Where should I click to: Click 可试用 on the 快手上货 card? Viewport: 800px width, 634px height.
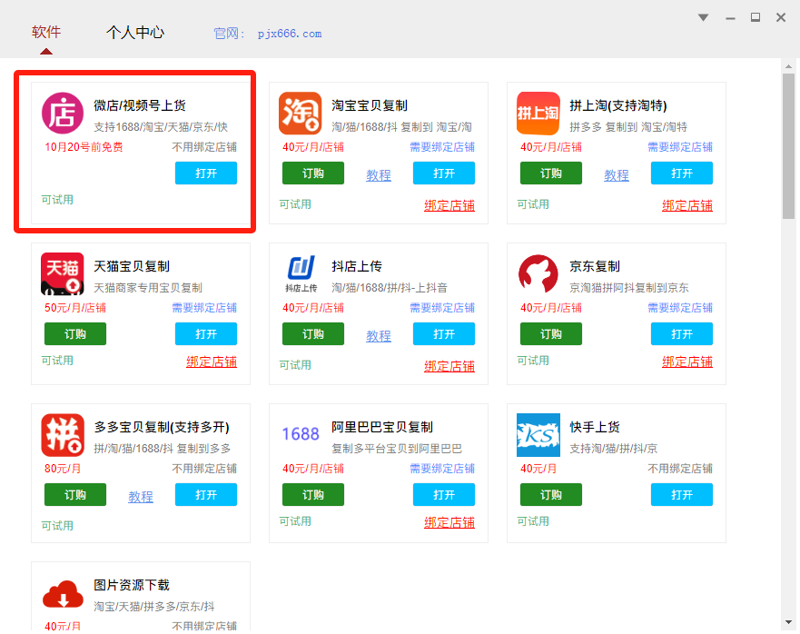(533, 521)
